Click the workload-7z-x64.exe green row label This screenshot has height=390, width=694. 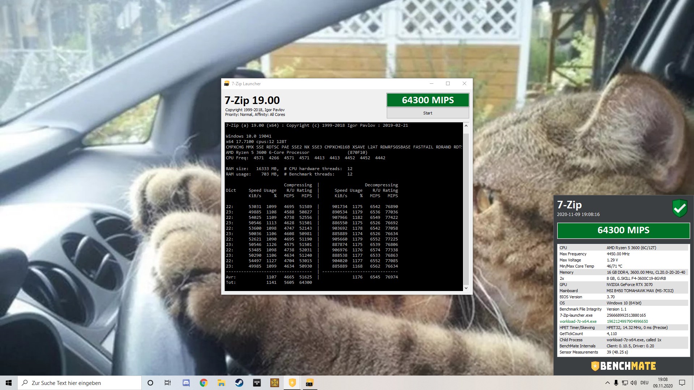(x=578, y=321)
